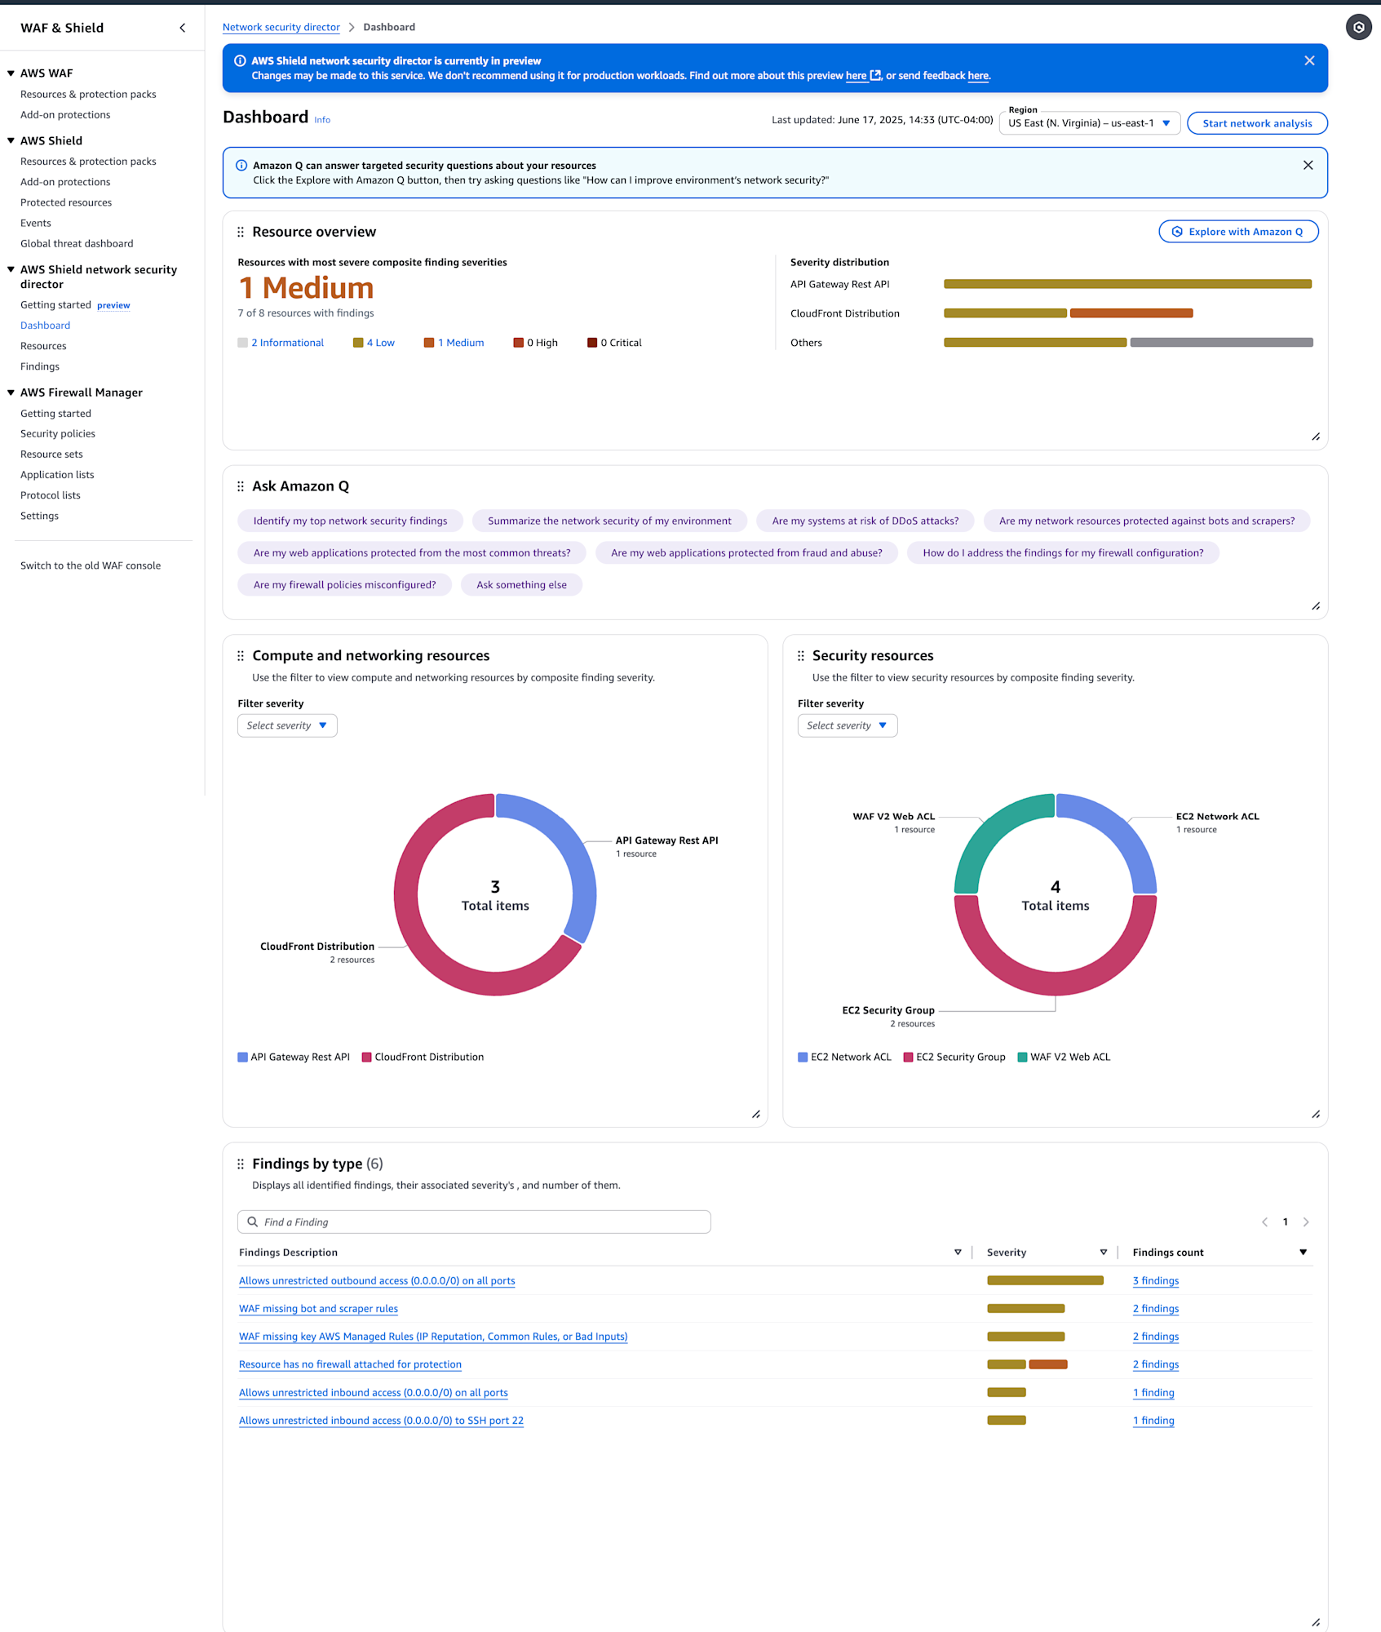The width and height of the screenshot is (1381, 1632).
Task: Open Protocol lists in navigation
Action: click(x=51, y=495)
